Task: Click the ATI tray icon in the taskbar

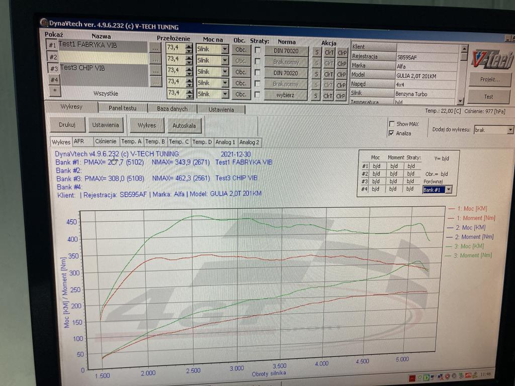Action: click(x=468, y=375)
